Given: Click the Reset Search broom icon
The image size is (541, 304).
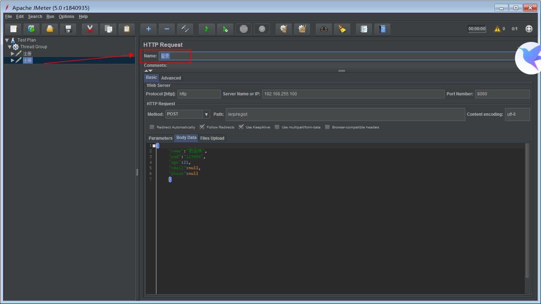Looking at the screenshot, I should pyautogui.click(x=342, y=29).
